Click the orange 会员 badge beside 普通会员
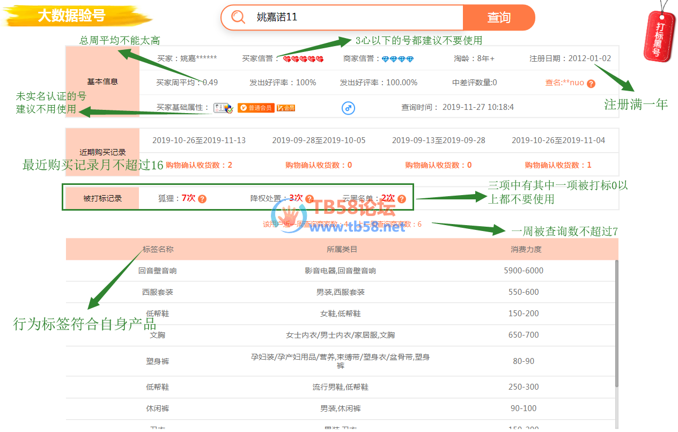 (x=286, y=108)
